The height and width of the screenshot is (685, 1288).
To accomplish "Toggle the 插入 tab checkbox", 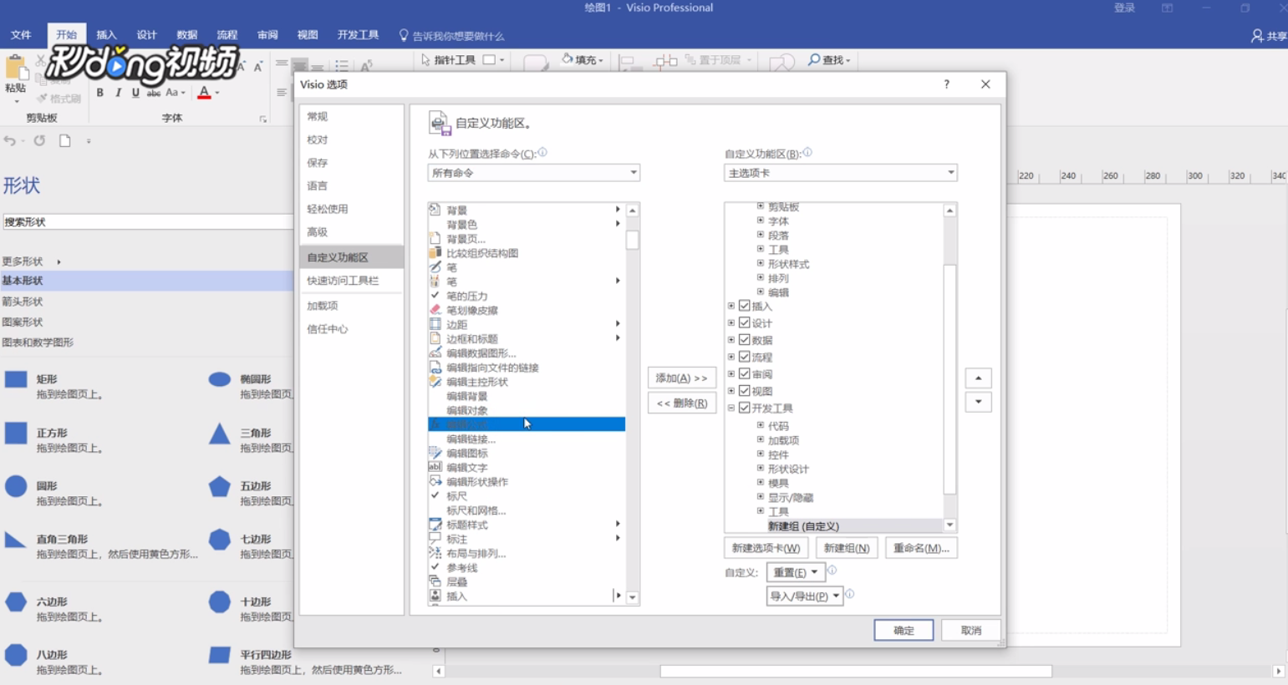I will pos(745,306).
